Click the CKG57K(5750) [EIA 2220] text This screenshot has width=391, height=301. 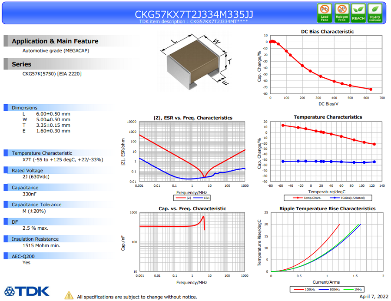[x=52, y=74]
